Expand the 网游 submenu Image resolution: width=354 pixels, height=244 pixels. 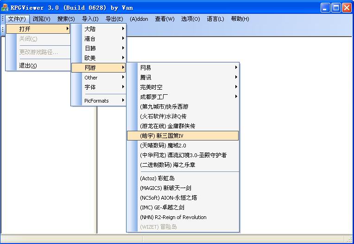click(98, 67)
